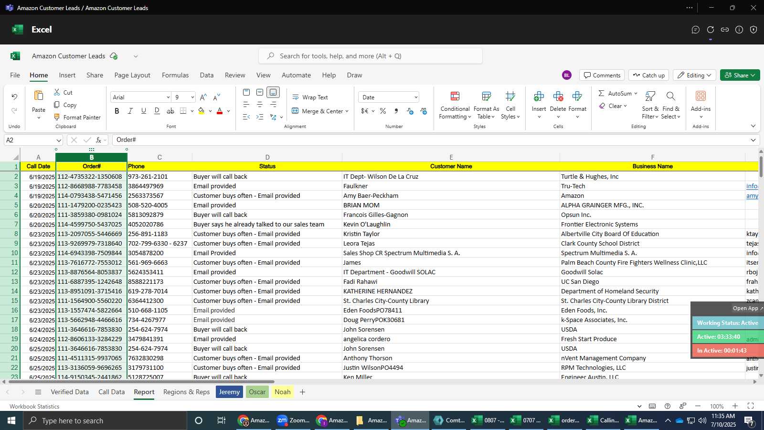Apply comma style number format
This screenshot has height=430, width=764.
pyautogui.click(x=396, y=111)
